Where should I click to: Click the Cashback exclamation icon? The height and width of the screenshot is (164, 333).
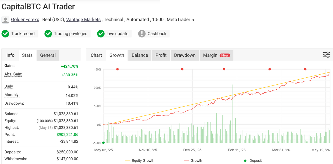pyautogui.click(x=142, y=34)
